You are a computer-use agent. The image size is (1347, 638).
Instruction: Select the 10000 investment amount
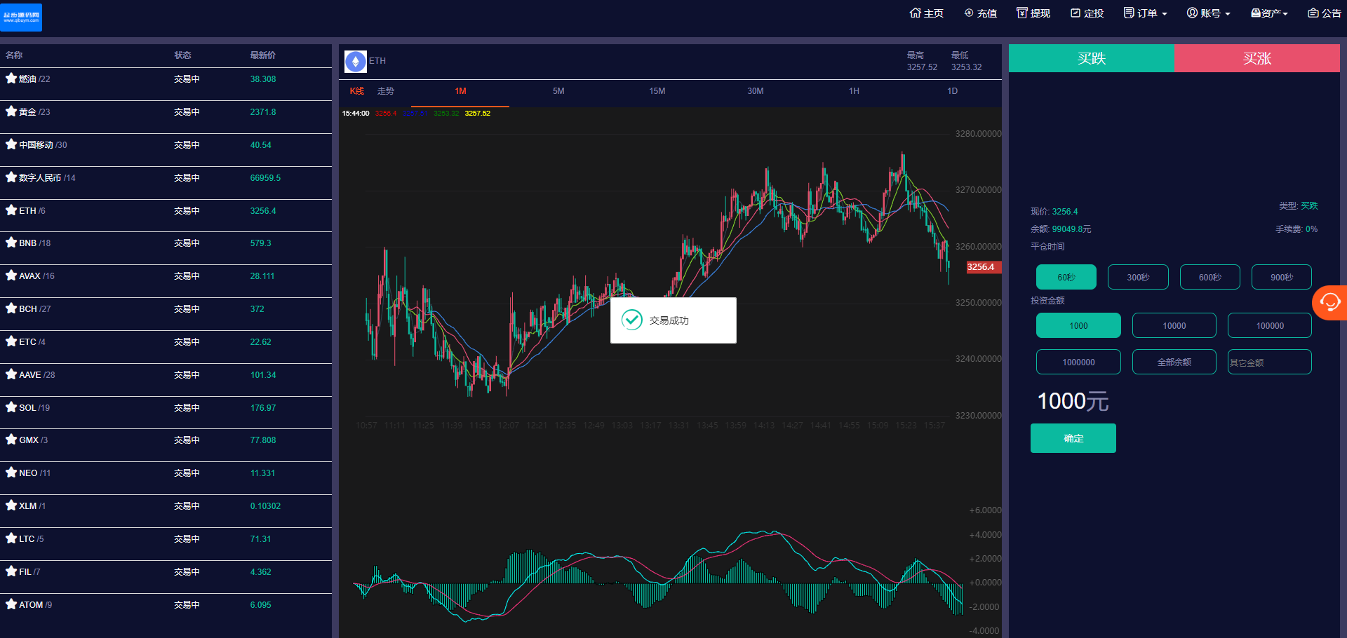click(x=1174, y=326)
